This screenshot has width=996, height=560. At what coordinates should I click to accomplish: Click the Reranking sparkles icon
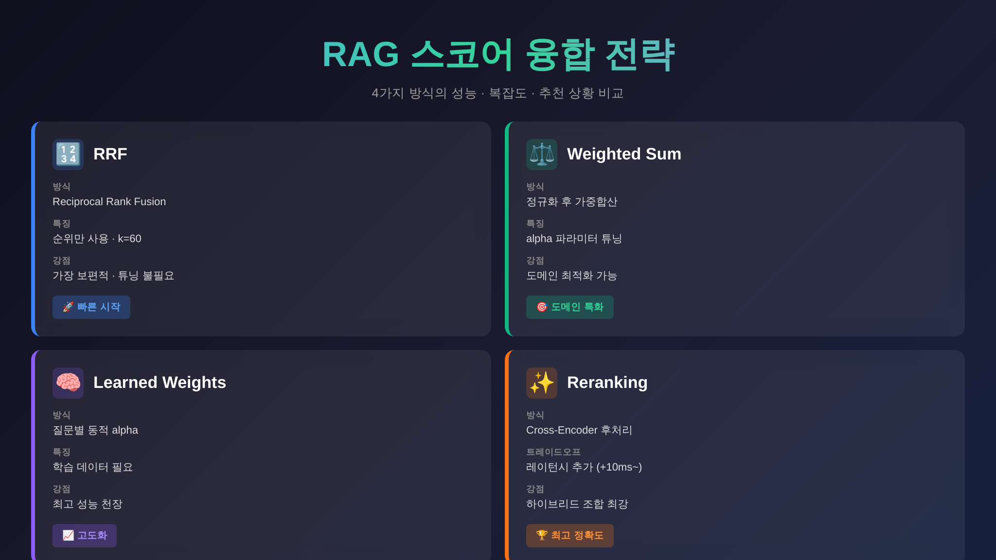click(542, 383)
